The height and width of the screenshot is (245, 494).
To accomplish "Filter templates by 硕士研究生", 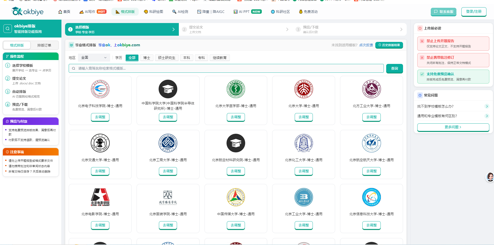I will pyautogui.click(x=167, y=58).
